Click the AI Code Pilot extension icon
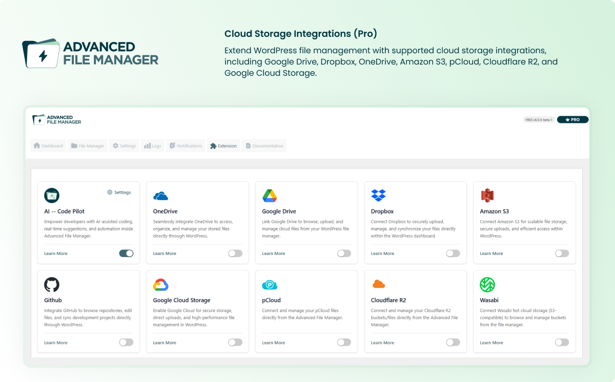 pyautogui.click(x=52, y=195)
